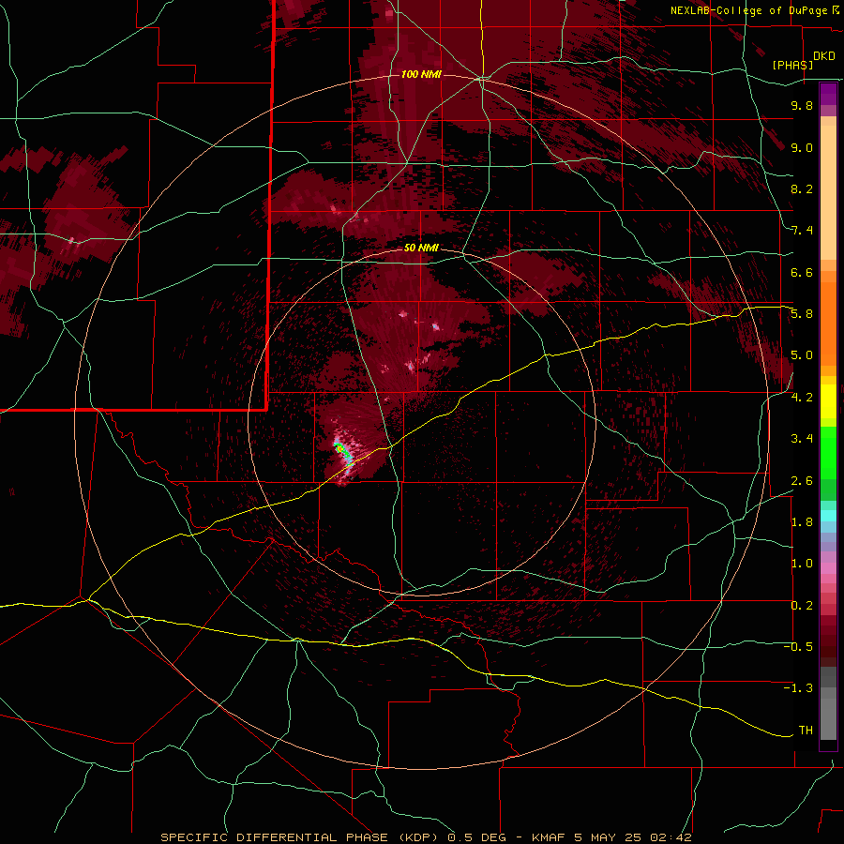Click the 50 NMI range ring label

click(x=421, y=248)
